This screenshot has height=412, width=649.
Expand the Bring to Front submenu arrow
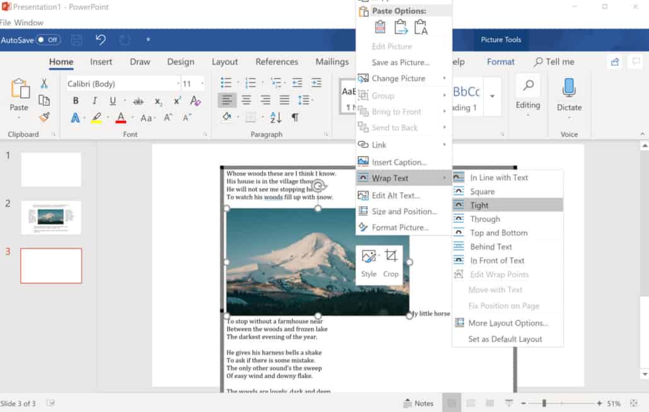coord(444,112)
